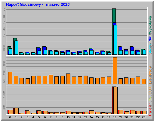The width and height of the screenshot is (154, 121).
Task: Click the orange Lokalizacje bar at hour 23
Action: pyautogui.click(x=144, y=81)
